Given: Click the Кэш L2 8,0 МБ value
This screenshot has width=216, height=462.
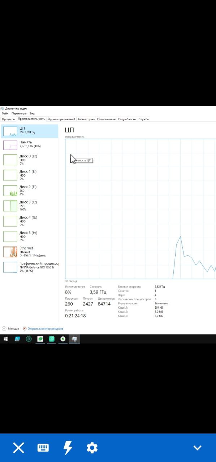Looking at the screenshot, I should coord(159,312).
